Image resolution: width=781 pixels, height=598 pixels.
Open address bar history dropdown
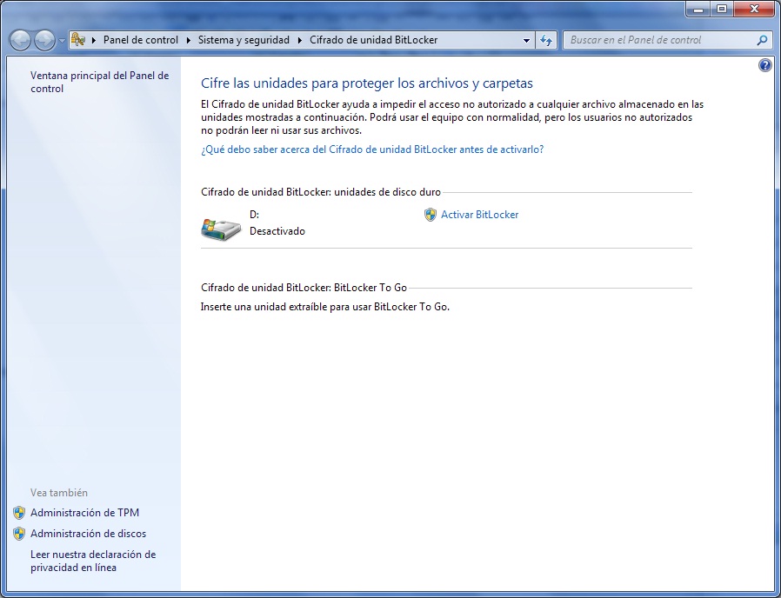tap(526, 40)
